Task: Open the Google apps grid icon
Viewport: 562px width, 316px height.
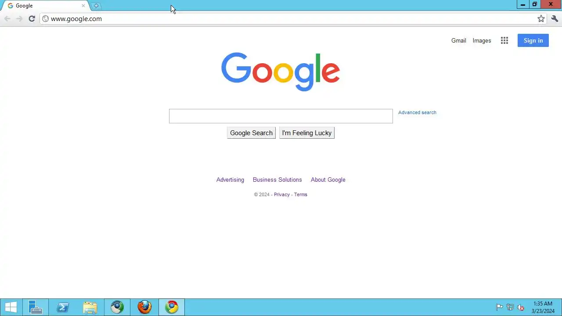Action: point(504,40)
